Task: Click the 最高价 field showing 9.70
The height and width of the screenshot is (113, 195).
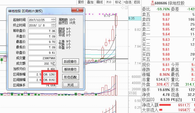Action: (42, 42)
